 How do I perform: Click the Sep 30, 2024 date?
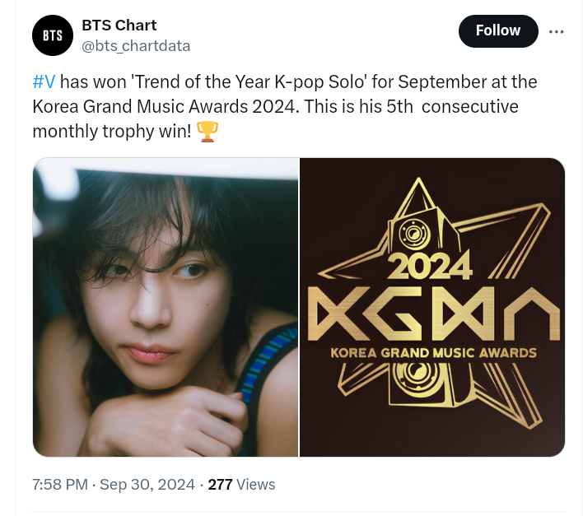[x=147, y=485]
